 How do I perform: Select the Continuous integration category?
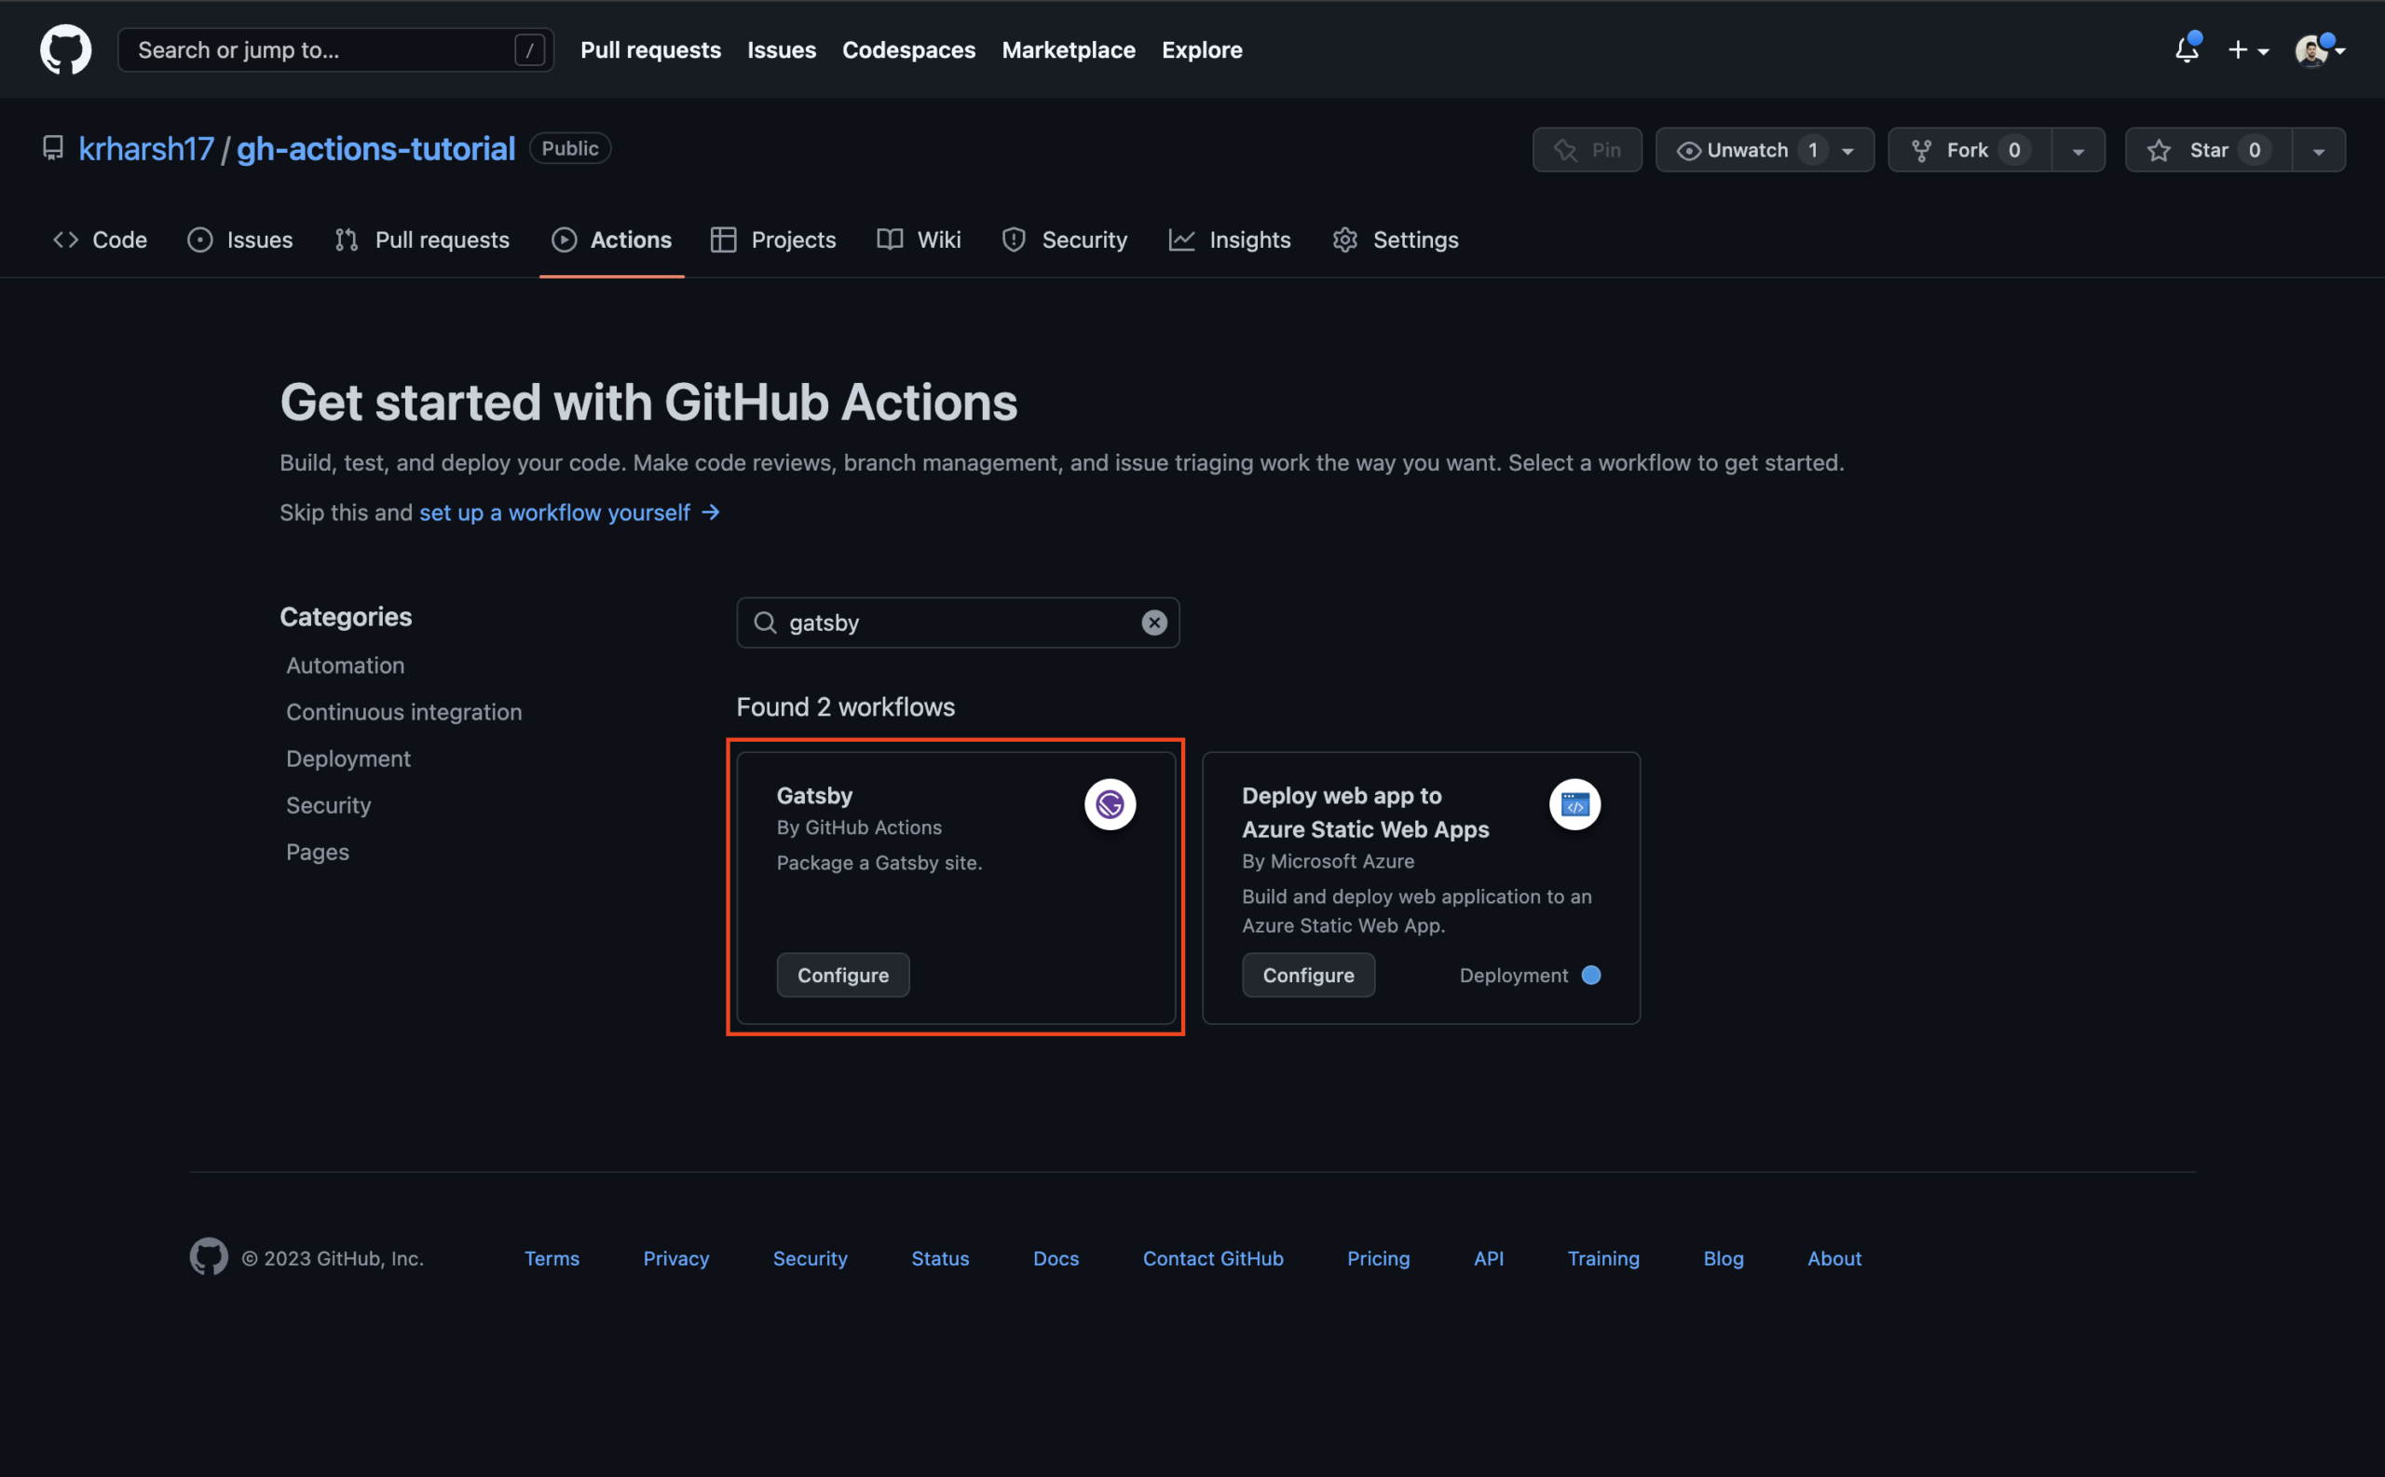(403, 712)
